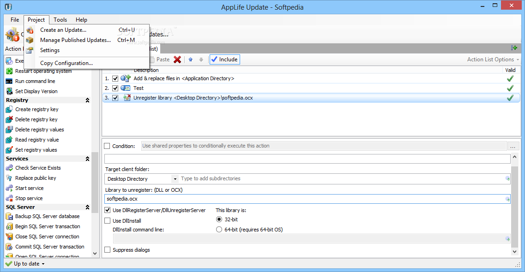
Task: Click the Condition ellipsis browse button
Action: (513, 146)
